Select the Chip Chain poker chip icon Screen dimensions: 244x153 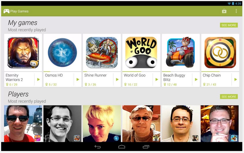220,52
